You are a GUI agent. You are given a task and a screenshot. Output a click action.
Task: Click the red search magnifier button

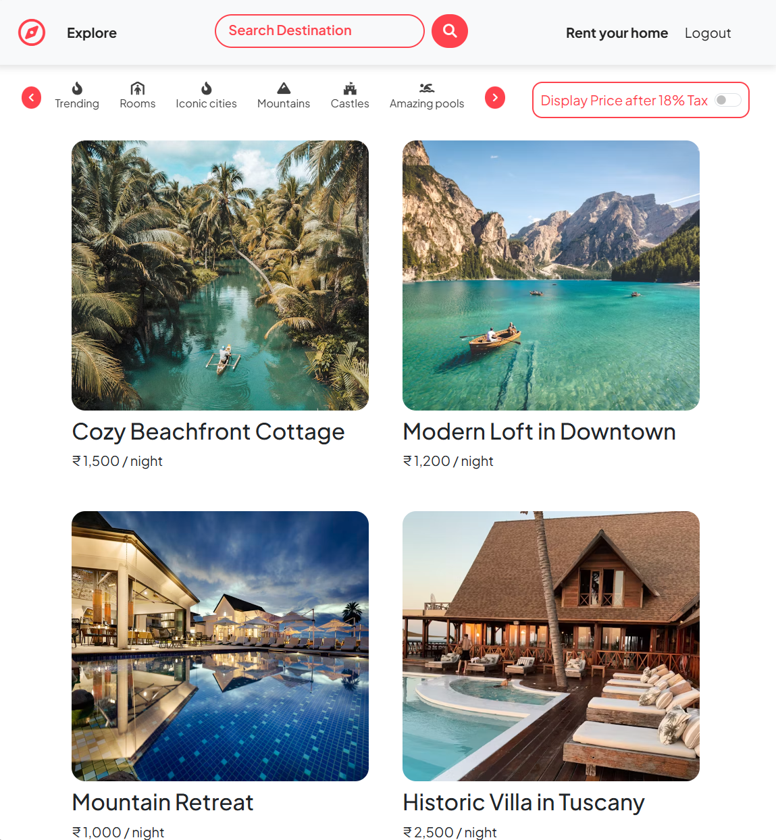pyautogui.click(x=450, y=31)
